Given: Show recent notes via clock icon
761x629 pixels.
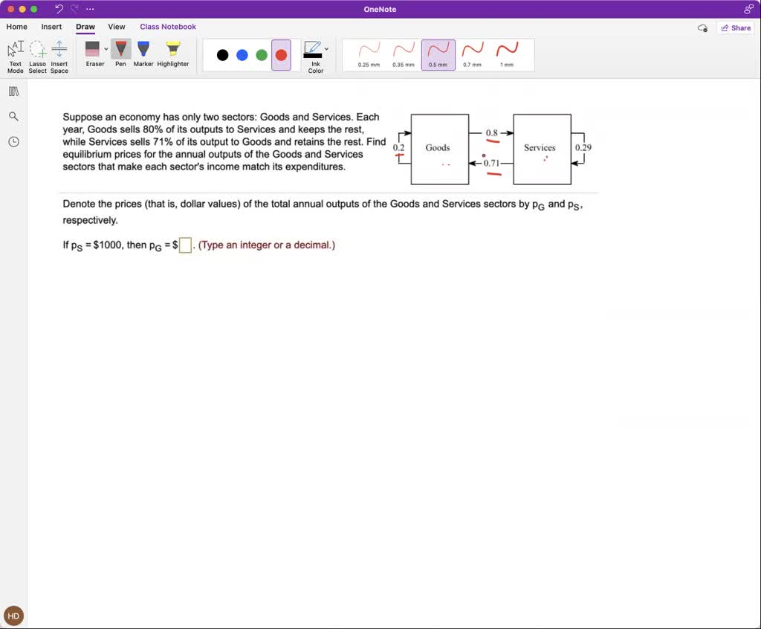Looking at the screenshot, I should click(13, 141).
